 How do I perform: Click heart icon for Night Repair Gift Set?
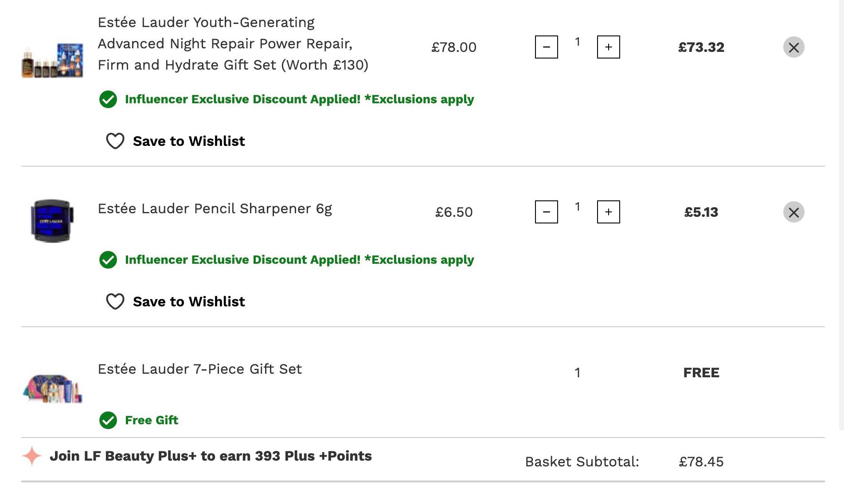[x=115, y=141]
